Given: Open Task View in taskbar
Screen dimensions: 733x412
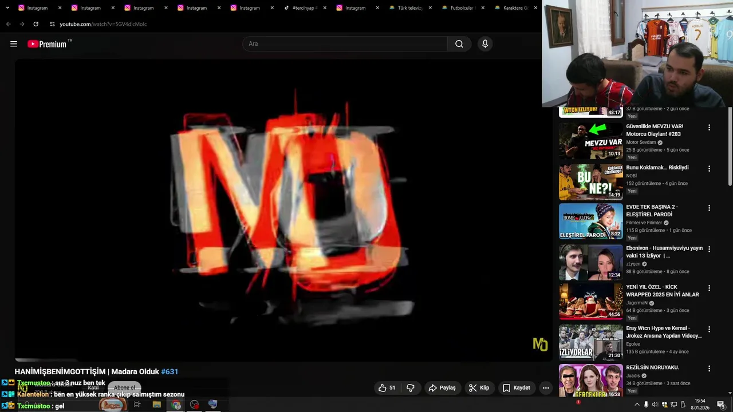Looking at the screenshot, I should (137, 405).
